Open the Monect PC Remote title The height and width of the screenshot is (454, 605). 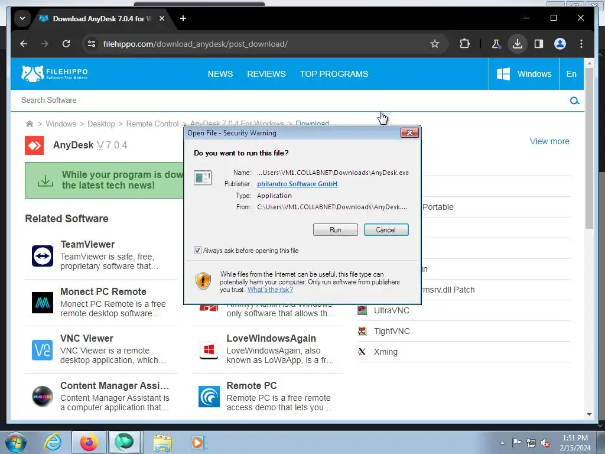[x=103, y=291]
